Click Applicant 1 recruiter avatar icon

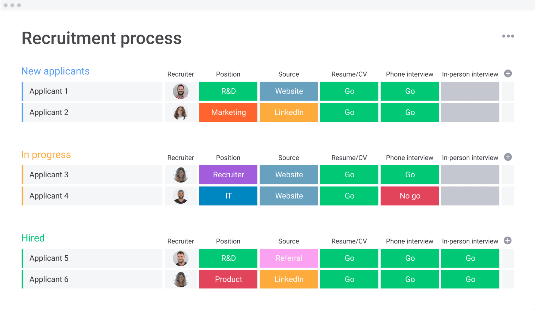(x=180, y=91)
